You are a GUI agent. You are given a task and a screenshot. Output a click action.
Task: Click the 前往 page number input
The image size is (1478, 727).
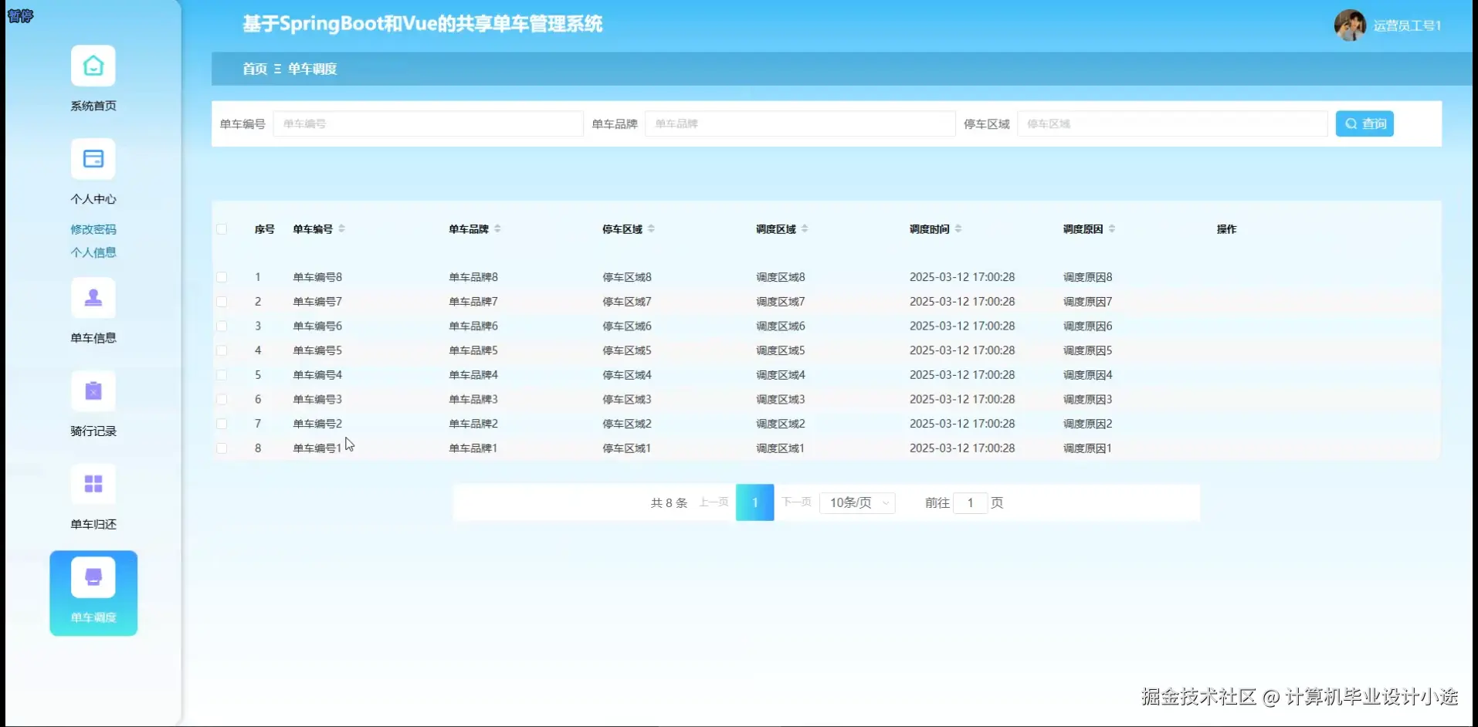971,503
